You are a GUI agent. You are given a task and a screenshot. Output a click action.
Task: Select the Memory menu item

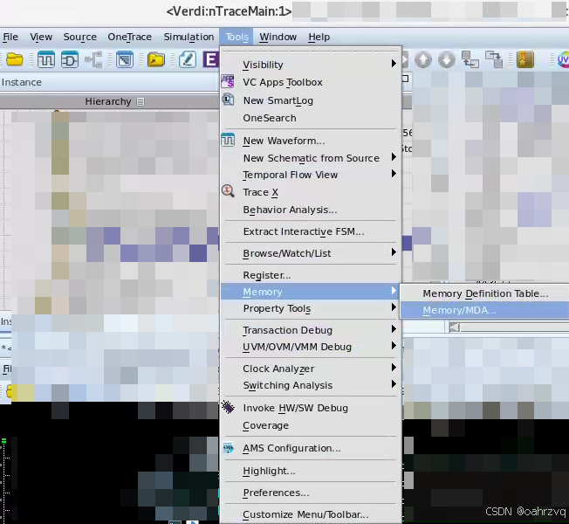tap(310, 292)
